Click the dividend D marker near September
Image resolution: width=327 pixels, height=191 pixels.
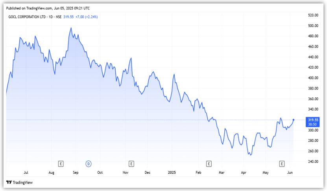pos(89,163)
